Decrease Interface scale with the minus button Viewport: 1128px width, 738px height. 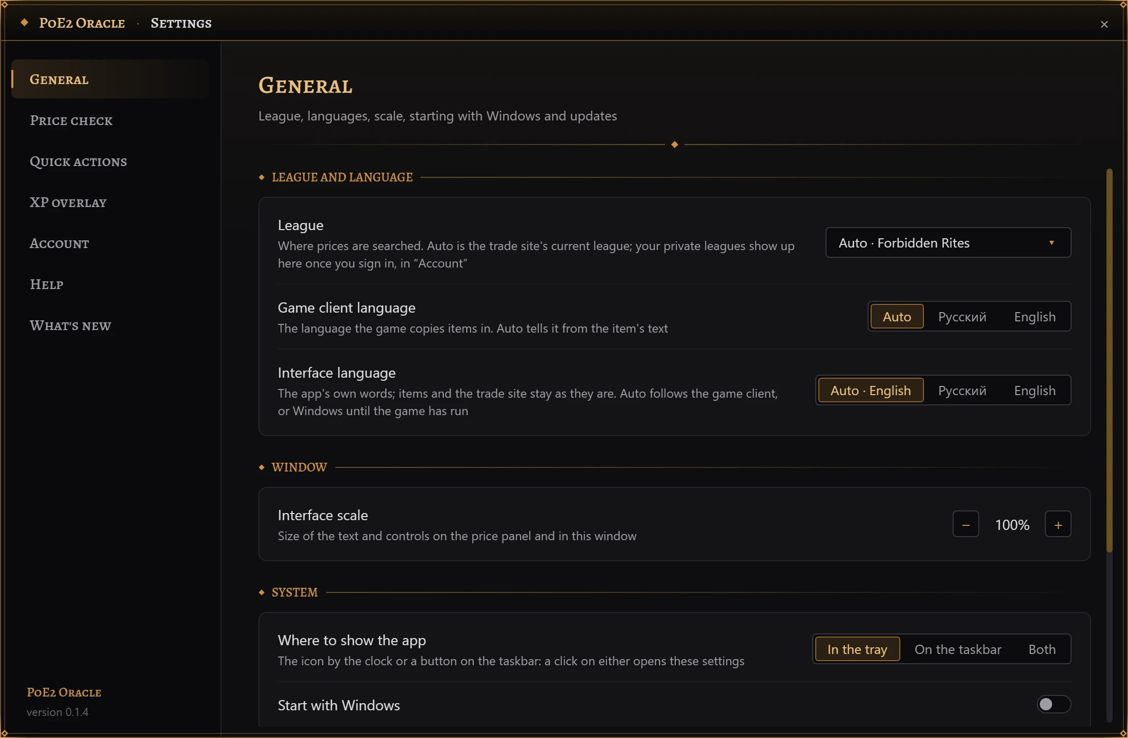[965, 524]
